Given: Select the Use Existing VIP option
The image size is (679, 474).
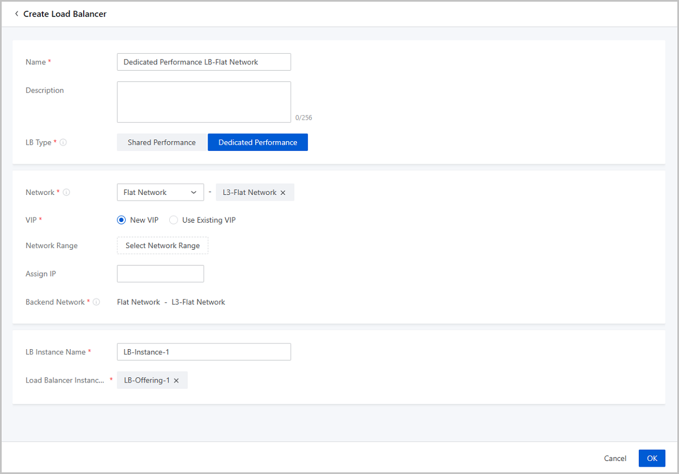Looking at the screenshot, I should click(x=174, y=220).
